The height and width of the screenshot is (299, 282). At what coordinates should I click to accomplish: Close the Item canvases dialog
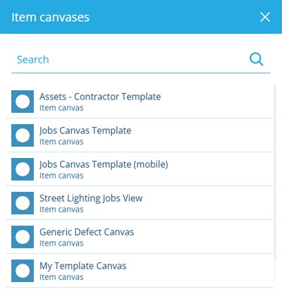point(265,17)
